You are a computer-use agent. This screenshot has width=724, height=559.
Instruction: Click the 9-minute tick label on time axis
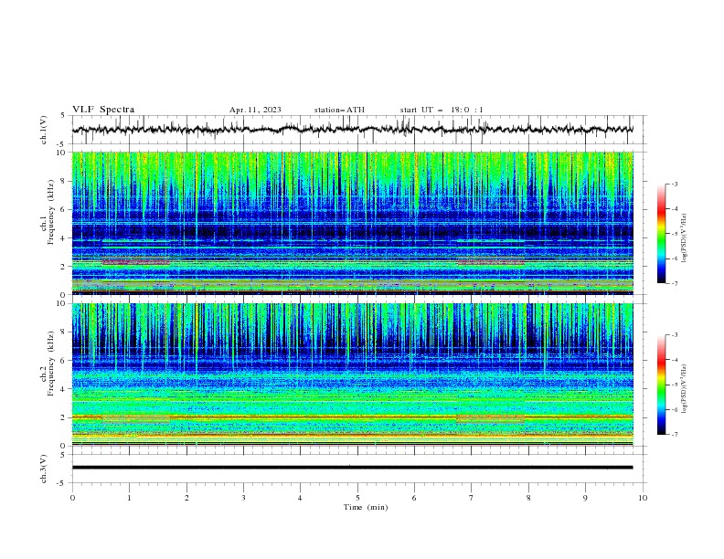click(x=585, y=498)
